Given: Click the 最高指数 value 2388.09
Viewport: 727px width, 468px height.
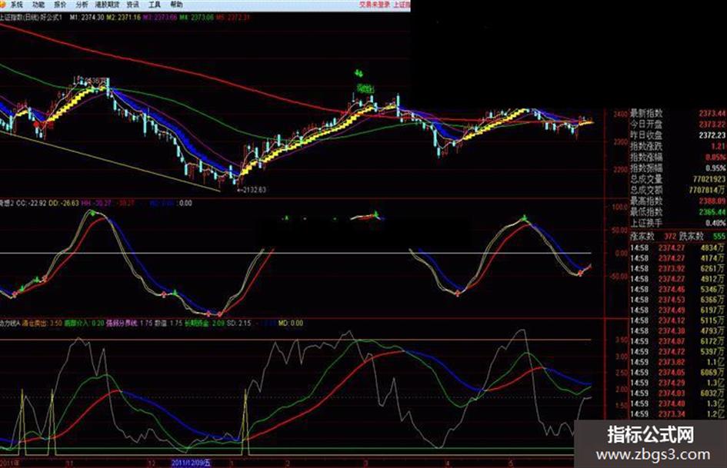Looking at the screenshot, I should tap(712, 201).
